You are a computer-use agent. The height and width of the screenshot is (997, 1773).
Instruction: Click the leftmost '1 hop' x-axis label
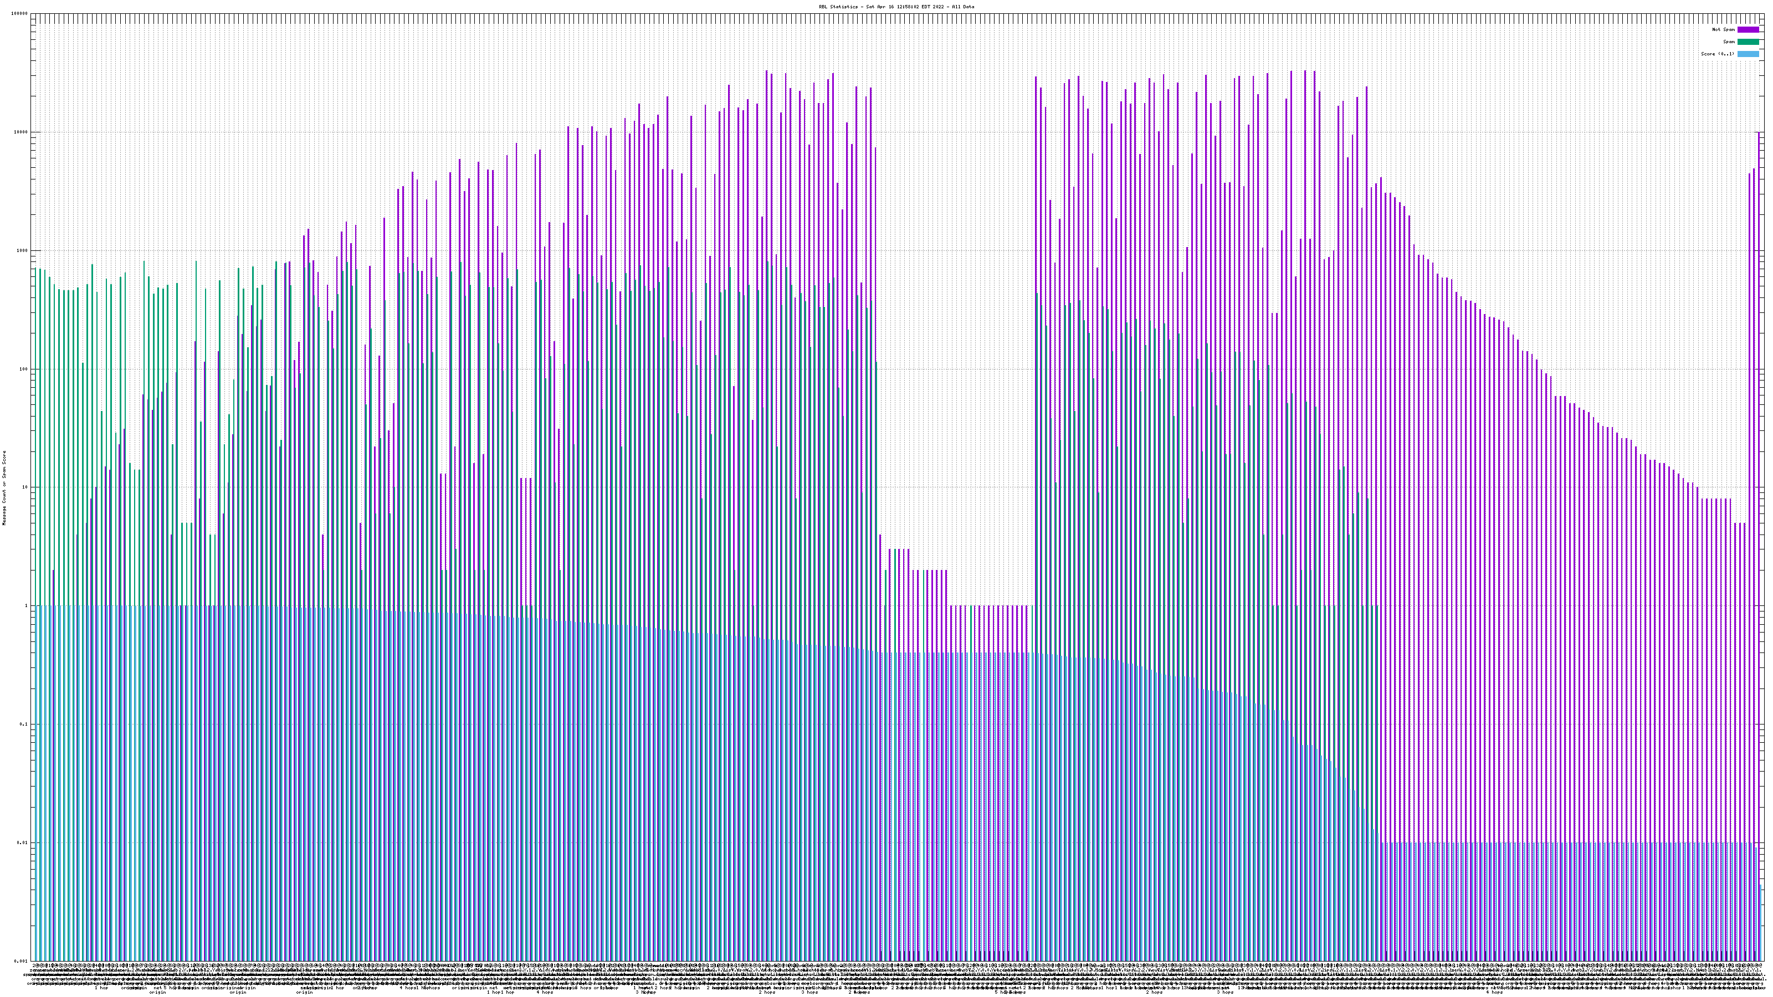(101, 988)
